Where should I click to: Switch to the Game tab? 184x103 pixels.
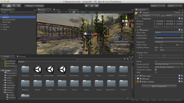coord(57,10)
